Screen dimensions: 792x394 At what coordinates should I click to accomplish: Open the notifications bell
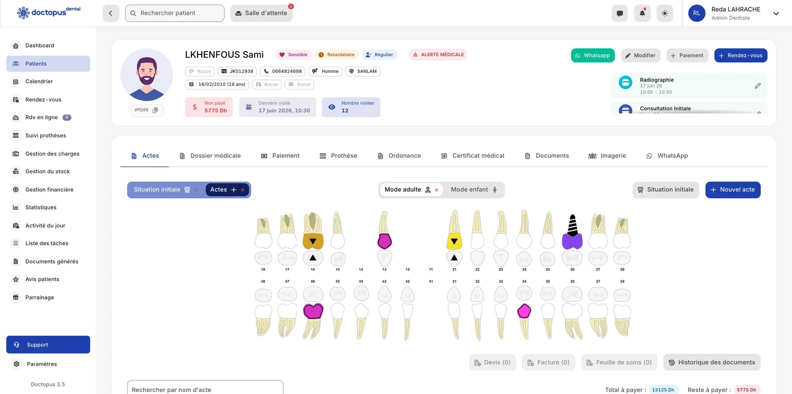tap(642, 13)
